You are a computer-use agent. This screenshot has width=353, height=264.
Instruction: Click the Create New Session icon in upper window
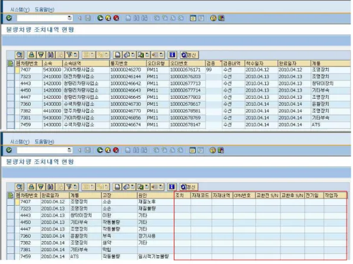193,18
